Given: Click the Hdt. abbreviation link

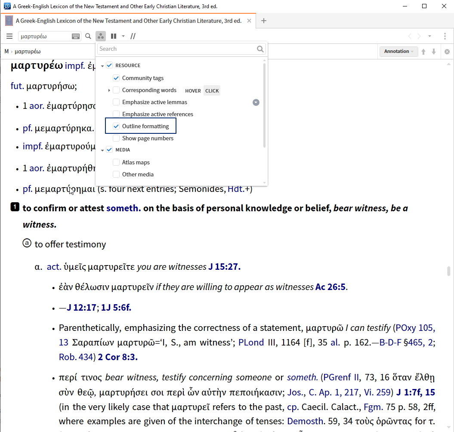Looking at the screenshot, I should (x=236, y=189).
